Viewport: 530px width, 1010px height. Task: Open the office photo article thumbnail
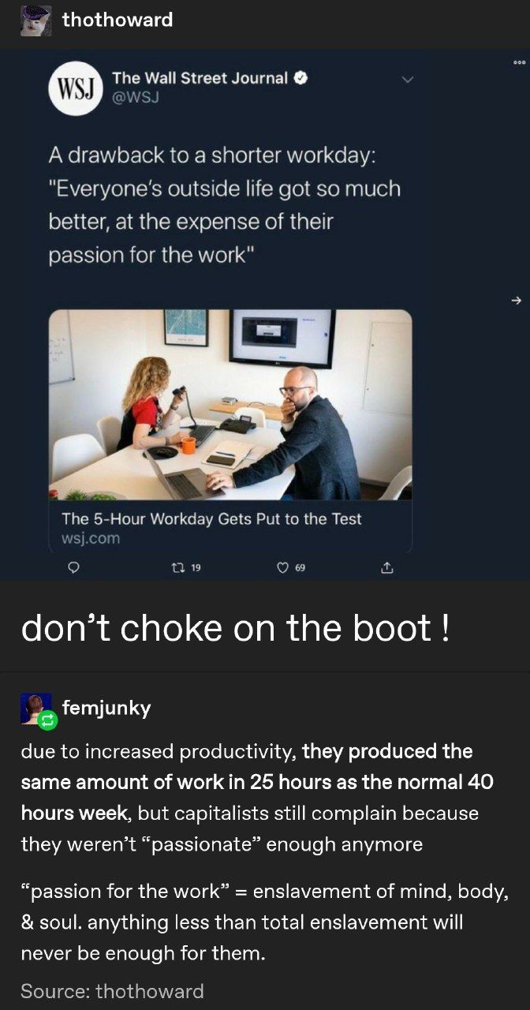click(230, 404)
